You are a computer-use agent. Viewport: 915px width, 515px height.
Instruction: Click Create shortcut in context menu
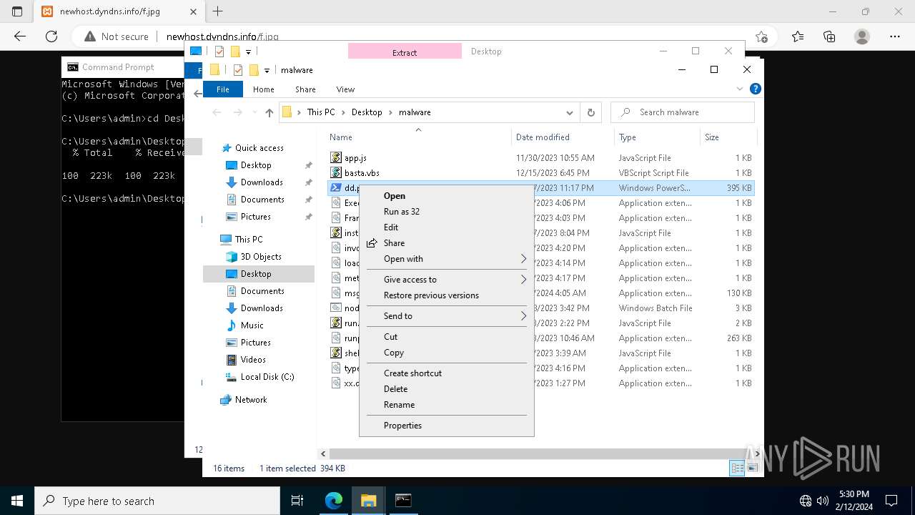(447, 373)
